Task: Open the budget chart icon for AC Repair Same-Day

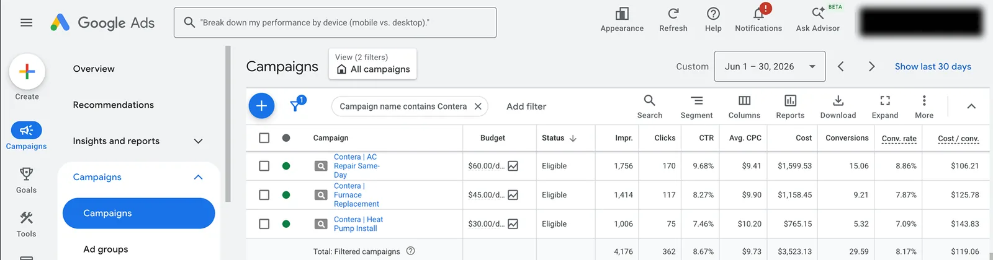Action: click(513, 166)
